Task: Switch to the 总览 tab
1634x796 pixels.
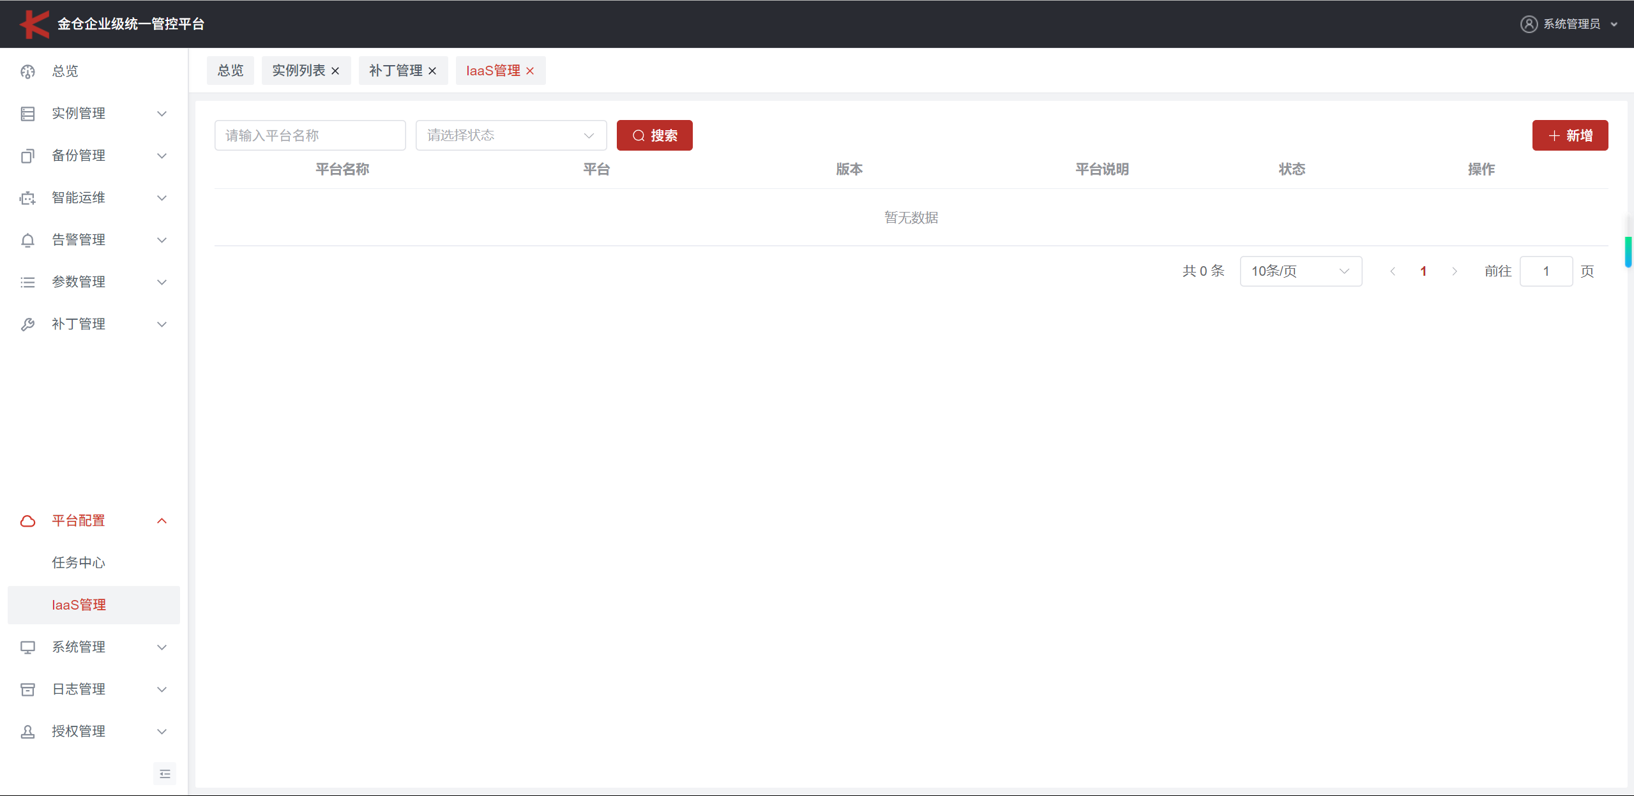Action: click(x=230, y=71)
